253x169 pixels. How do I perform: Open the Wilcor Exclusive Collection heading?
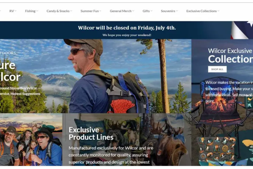click(x=231, y=56)
